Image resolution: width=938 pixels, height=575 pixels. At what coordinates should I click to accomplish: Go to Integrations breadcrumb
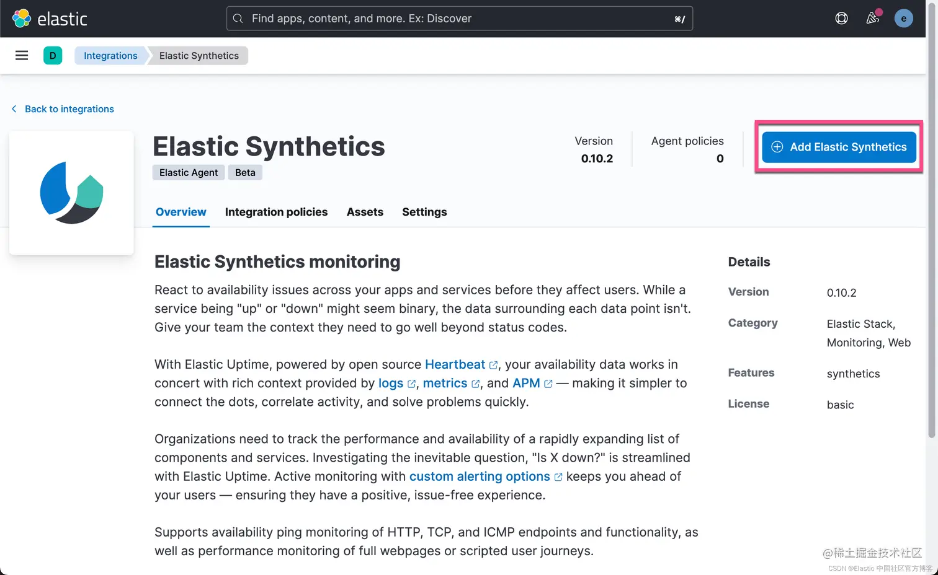click(110, 56)
